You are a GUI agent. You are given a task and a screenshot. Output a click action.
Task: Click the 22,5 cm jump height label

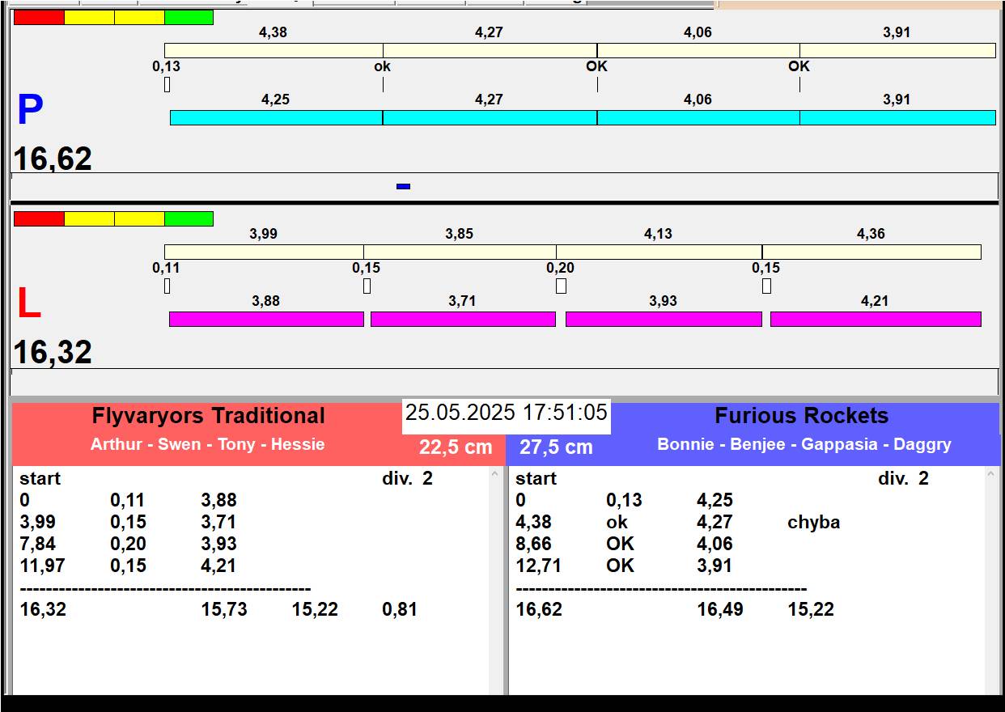point(456,447)
